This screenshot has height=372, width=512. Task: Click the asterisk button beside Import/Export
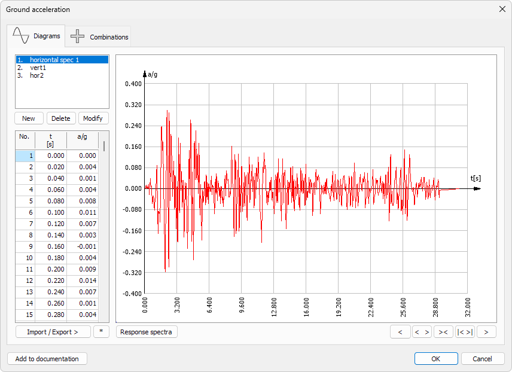(x=102, y=331)
